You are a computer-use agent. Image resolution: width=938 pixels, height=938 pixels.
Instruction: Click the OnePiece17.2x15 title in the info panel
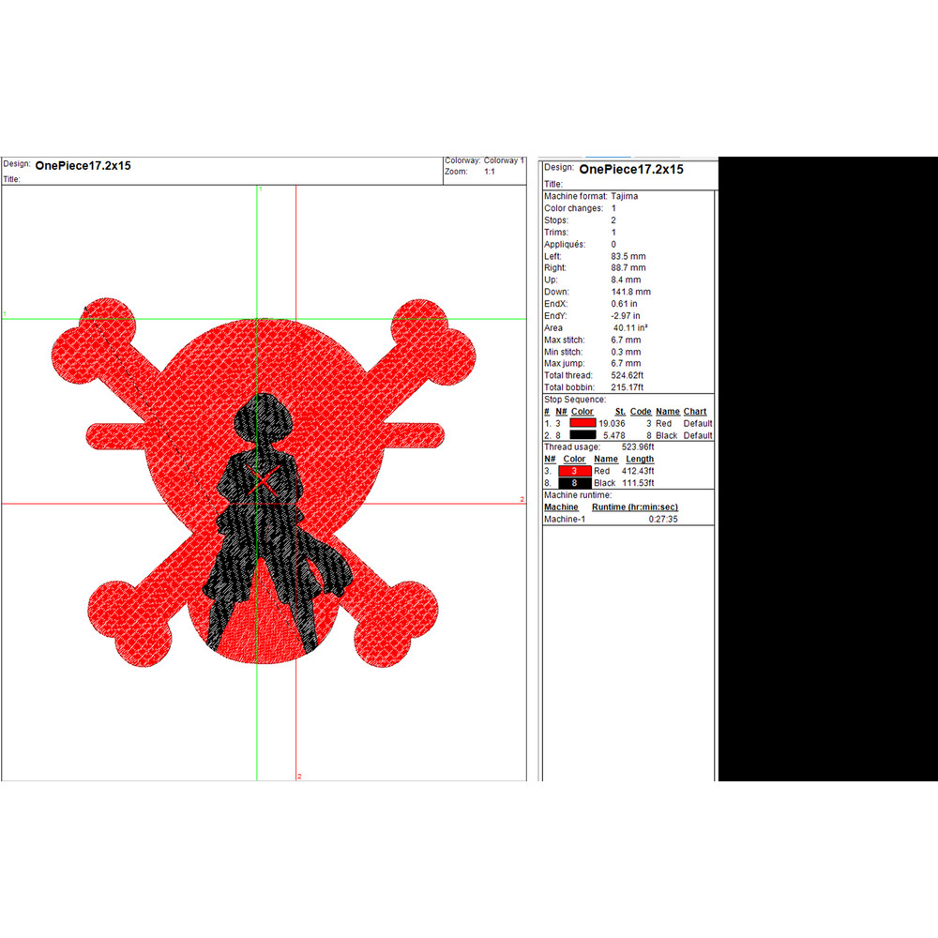631,170
